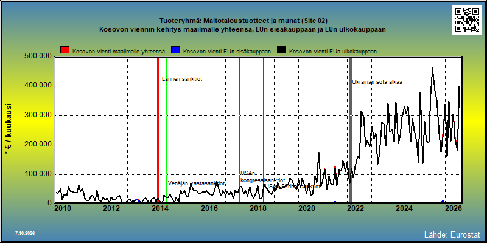This screenshot has width=487, height=243.
Task: Click the y-axis label '100 000'
Action: [x=38, y=174]
